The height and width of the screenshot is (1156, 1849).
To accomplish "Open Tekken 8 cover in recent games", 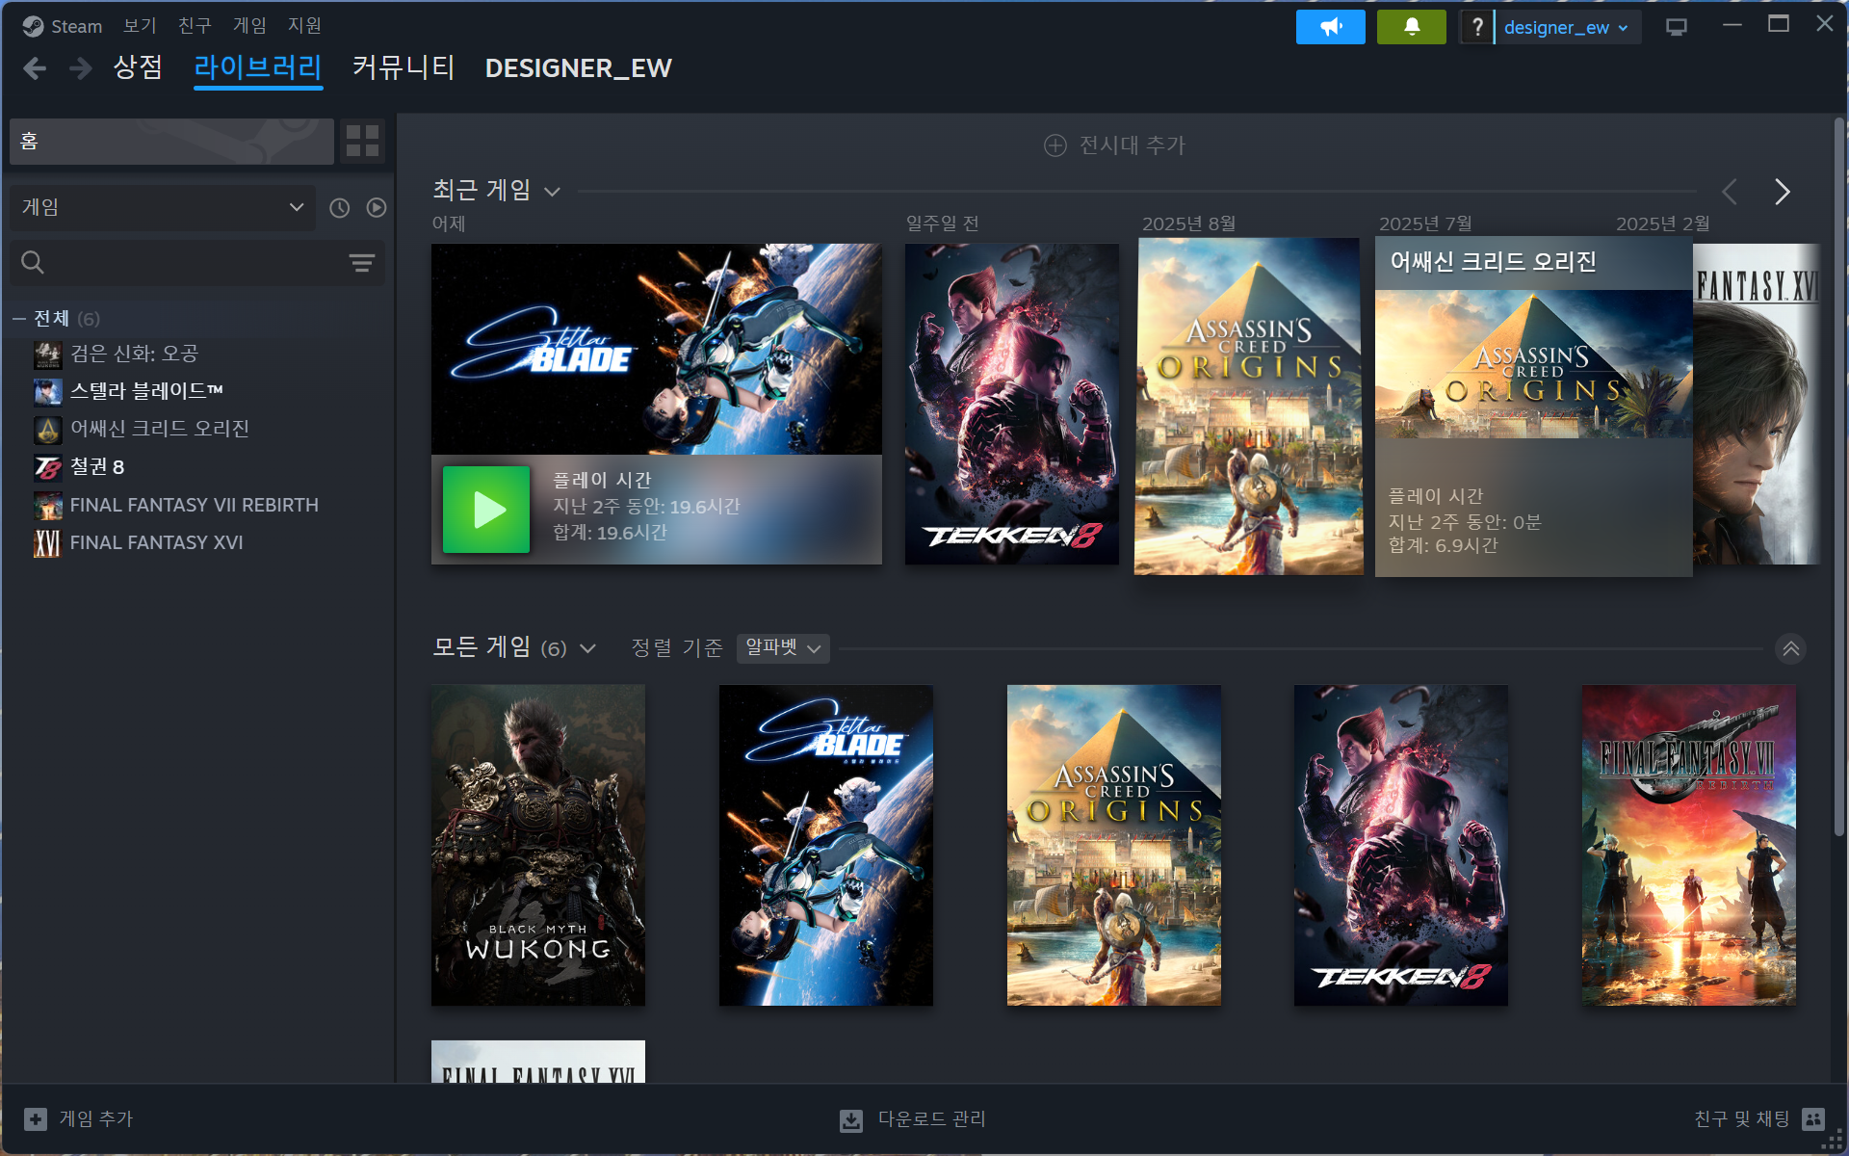I will [x=1012, y=404].
